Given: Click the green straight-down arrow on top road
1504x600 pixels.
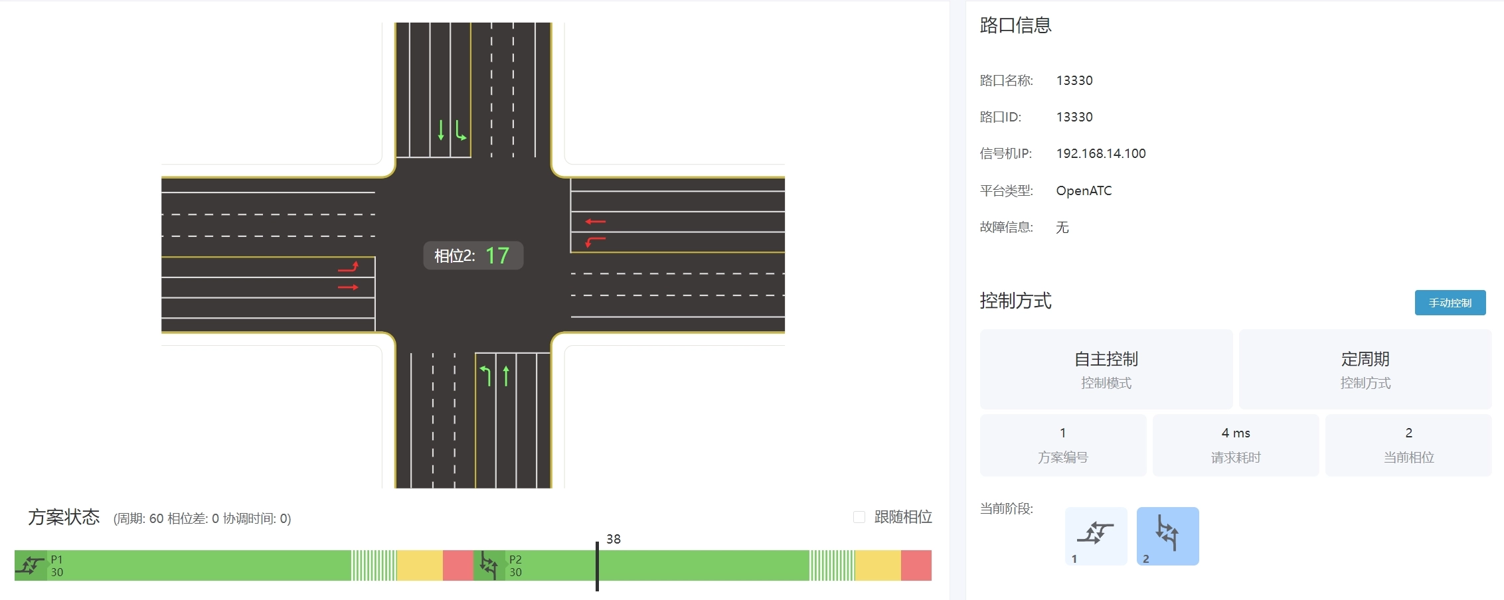Looking at the screenshot, I should pyautogui.click(x=440, y=130).
